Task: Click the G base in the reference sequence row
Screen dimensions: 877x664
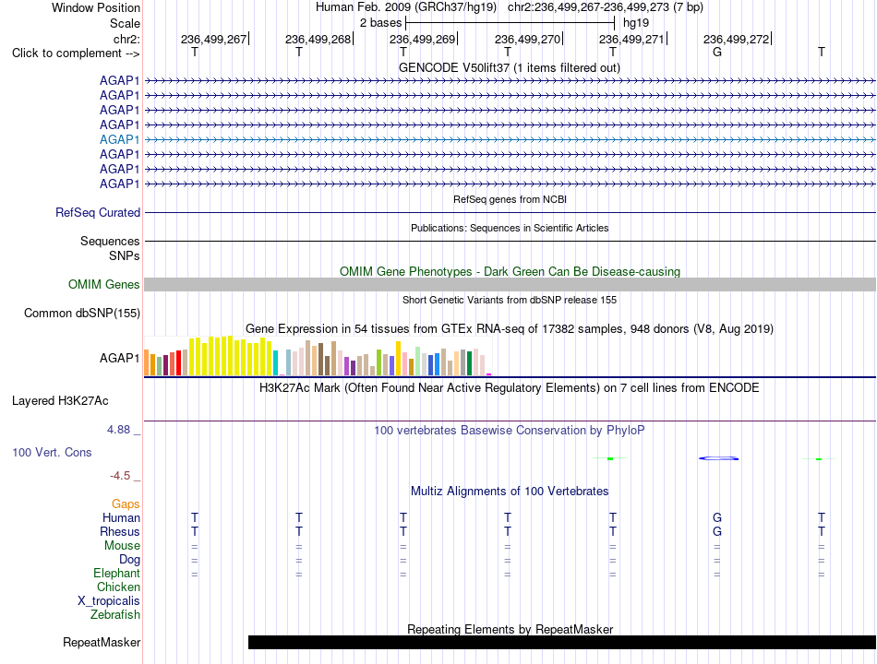Action: (x=717, y=52)
